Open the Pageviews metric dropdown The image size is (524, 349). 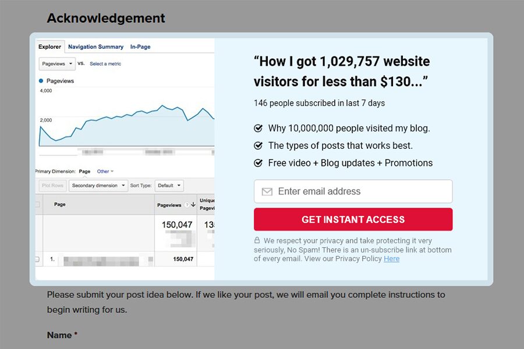click(x=56, y=63)
